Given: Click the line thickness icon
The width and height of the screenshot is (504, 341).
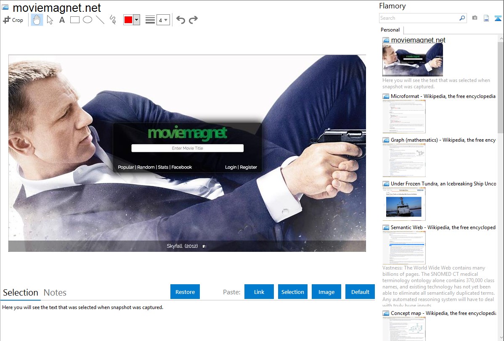Looking at the screenshot, I should point(150,20).
